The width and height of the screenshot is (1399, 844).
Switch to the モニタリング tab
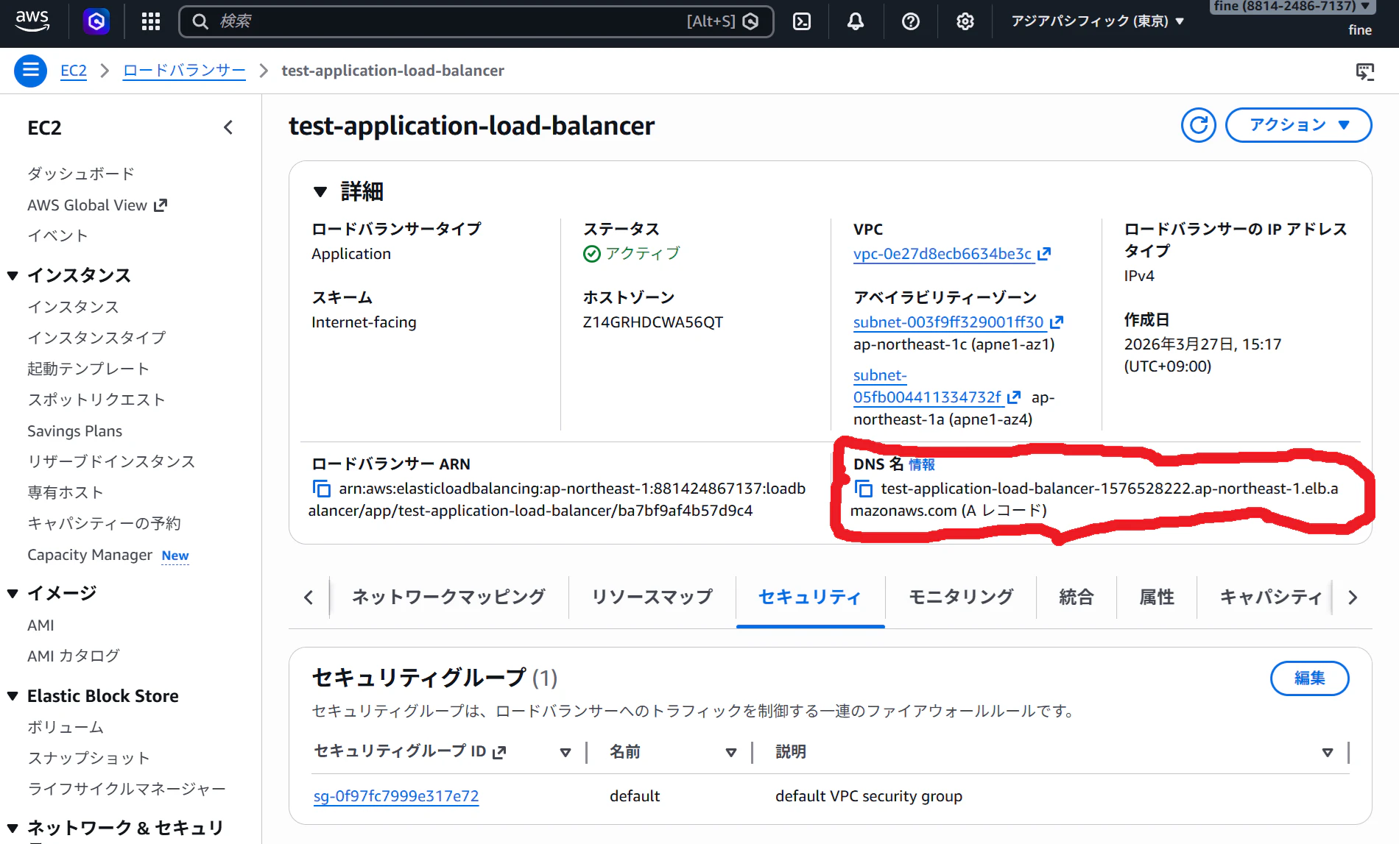coord(961,597)
